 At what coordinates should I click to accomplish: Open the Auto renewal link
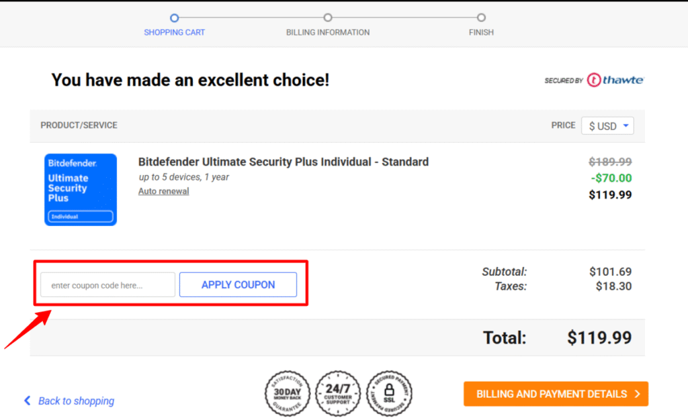coord(164,191)
